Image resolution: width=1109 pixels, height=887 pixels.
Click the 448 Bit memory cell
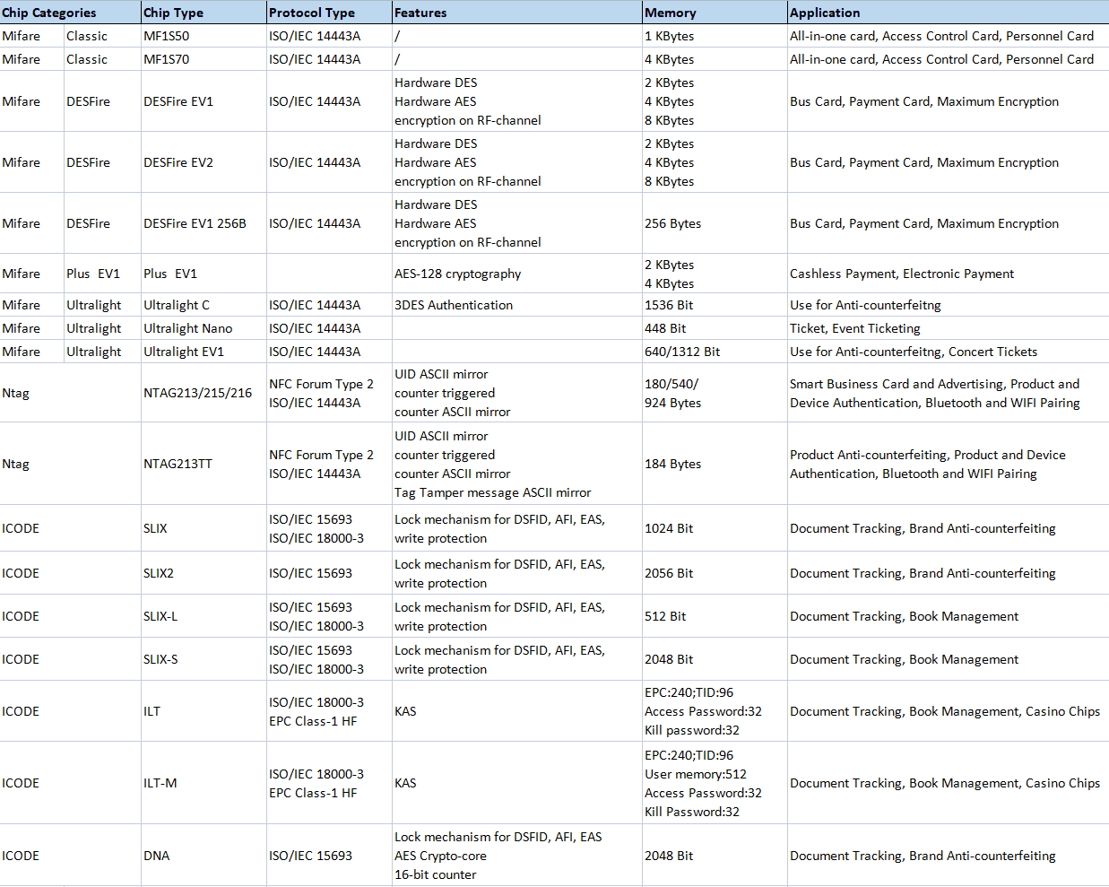pyautogui.click(x=665, y=328)
